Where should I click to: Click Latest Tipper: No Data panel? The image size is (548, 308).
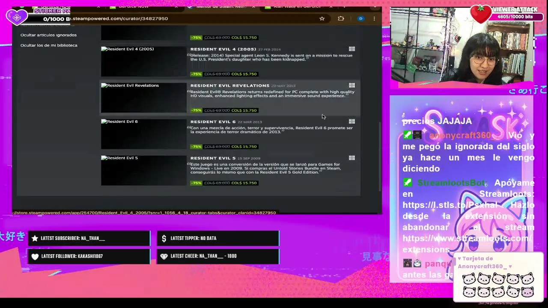(218, 238)
